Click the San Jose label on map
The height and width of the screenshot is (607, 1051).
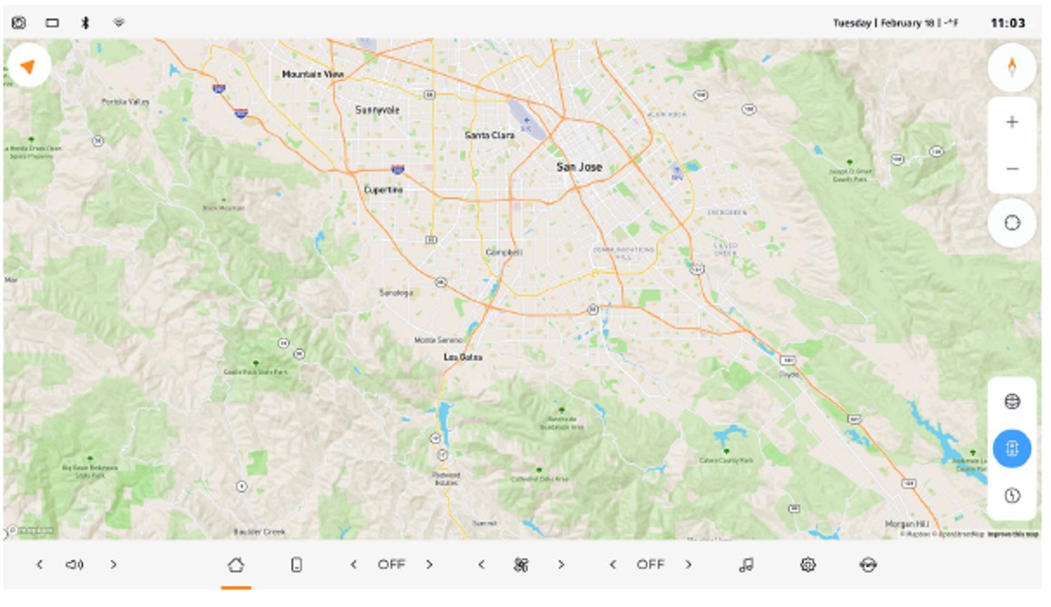pyautogui.click(x=579, y=167)
